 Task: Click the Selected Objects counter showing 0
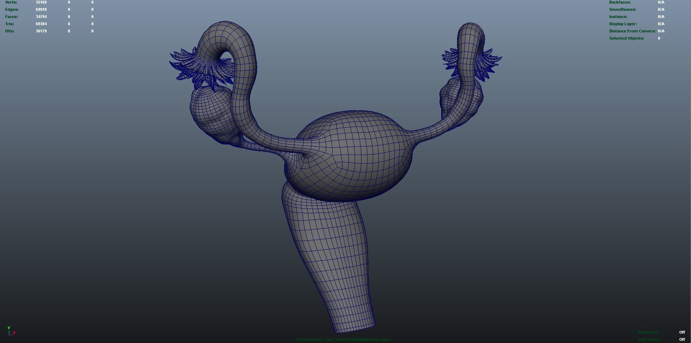(659, 38)
